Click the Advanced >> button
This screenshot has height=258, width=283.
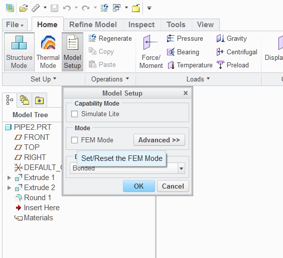[x=159, y=140]
